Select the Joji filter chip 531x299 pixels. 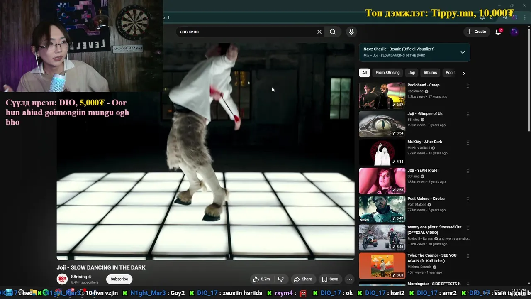(x=412, y=73)
